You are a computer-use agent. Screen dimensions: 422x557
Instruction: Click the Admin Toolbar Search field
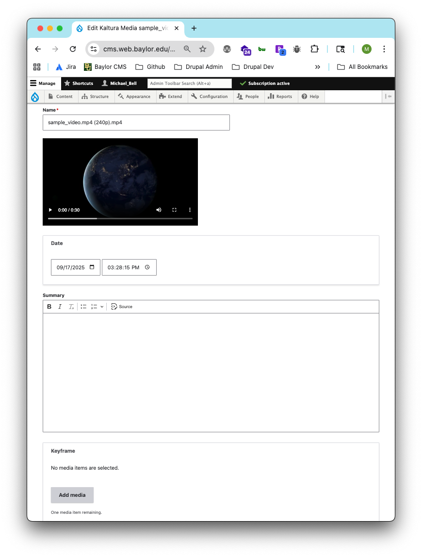point(189,83)
